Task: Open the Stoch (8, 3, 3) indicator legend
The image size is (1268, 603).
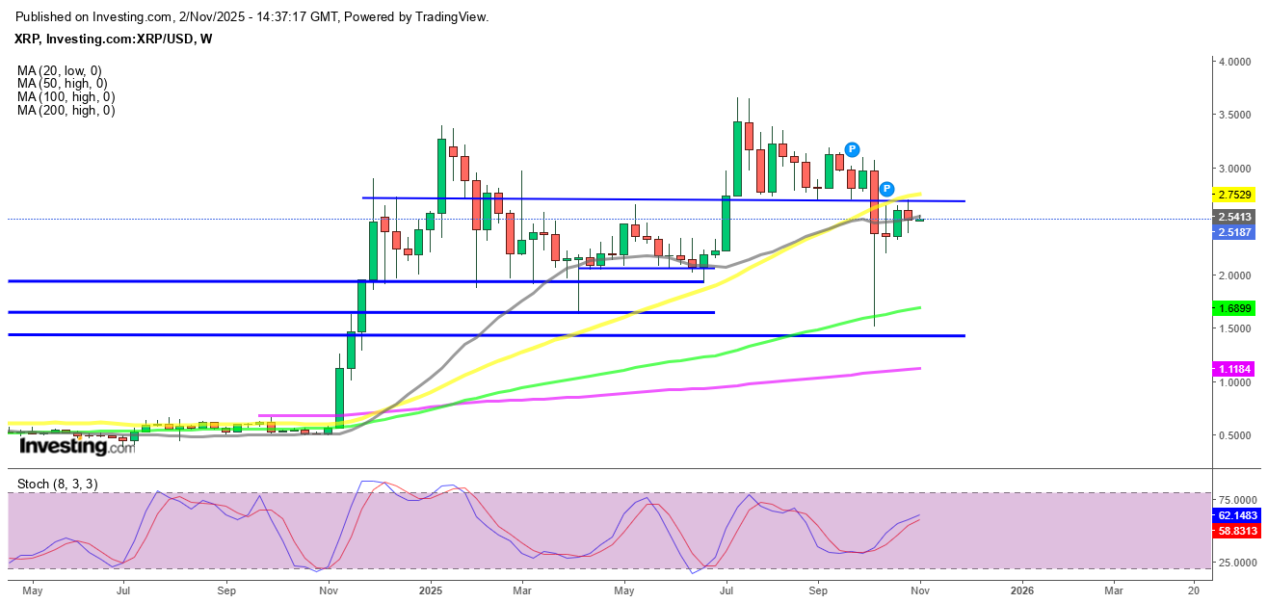Action: (x=57, y=484)
